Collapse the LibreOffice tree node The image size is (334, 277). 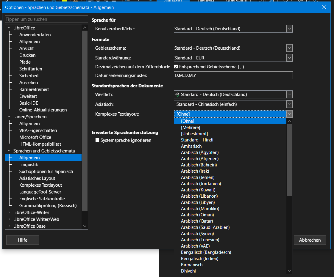[9, 28]
